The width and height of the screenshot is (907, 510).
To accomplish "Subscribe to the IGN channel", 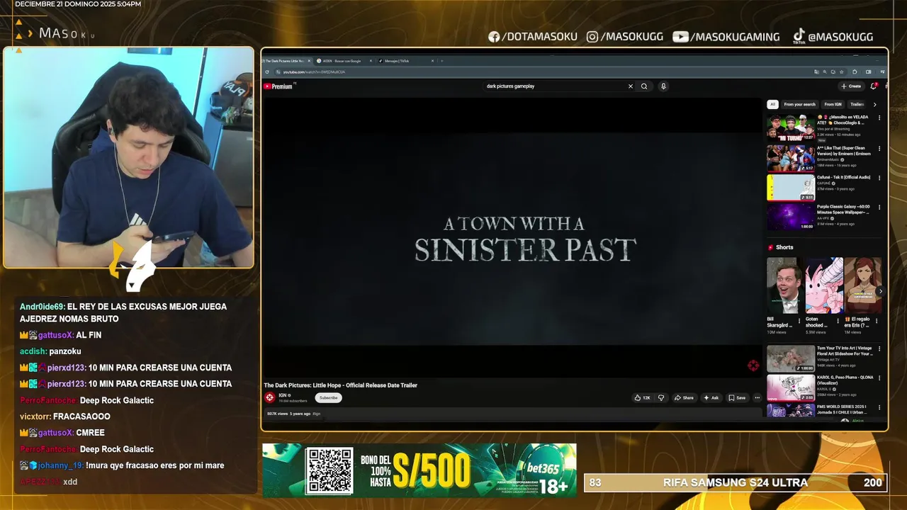I will (328, 398).
